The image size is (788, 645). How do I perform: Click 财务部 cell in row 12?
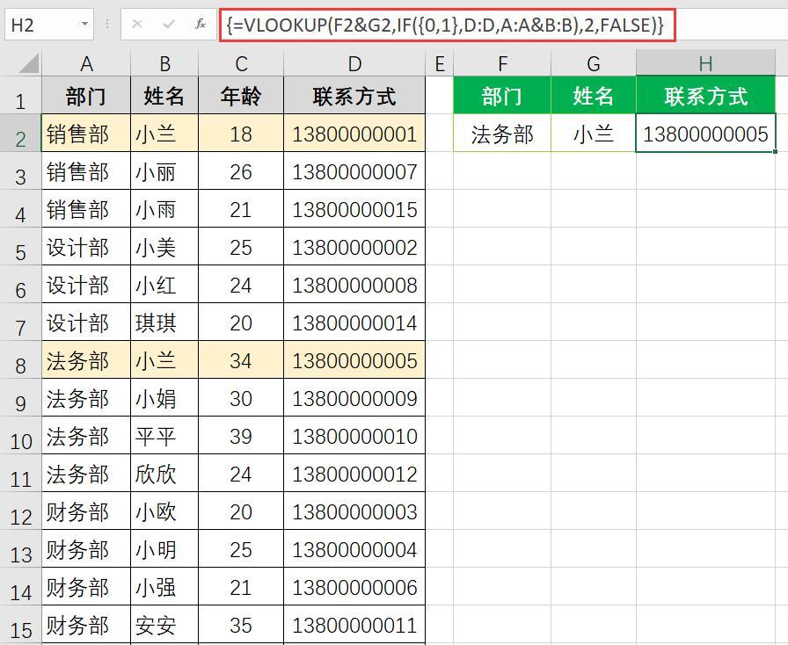point(86,511)
